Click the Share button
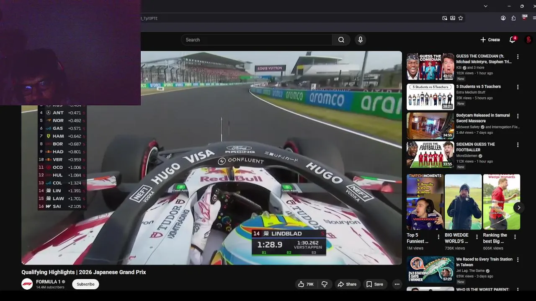The image size is (536, 301). [x=347, y=284]
